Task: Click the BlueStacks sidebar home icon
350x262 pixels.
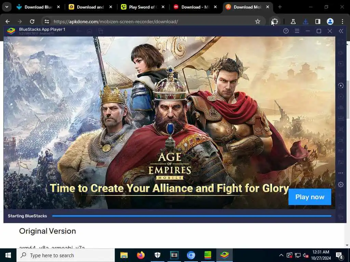Action: (x=341, y=206)
